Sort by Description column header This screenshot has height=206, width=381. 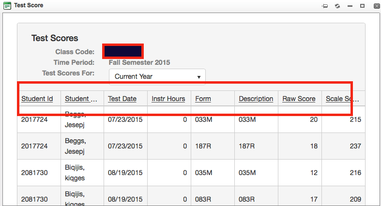(x=256, y=99)
